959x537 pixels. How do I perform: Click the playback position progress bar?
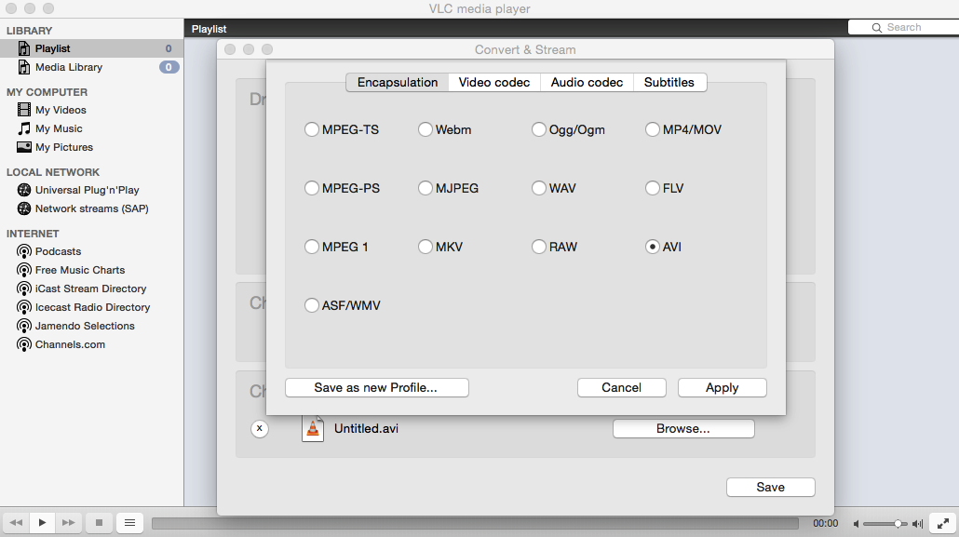(x=475, y=524)
